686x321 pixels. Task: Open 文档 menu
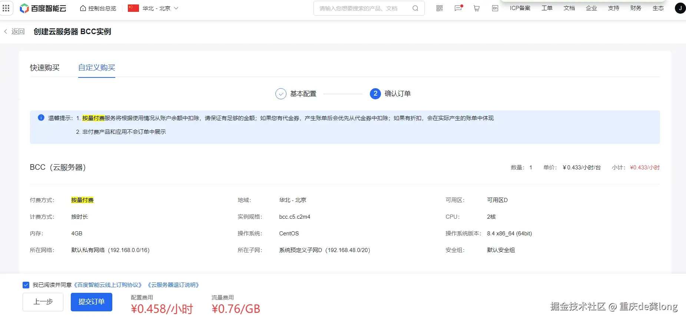click(569, 8)
